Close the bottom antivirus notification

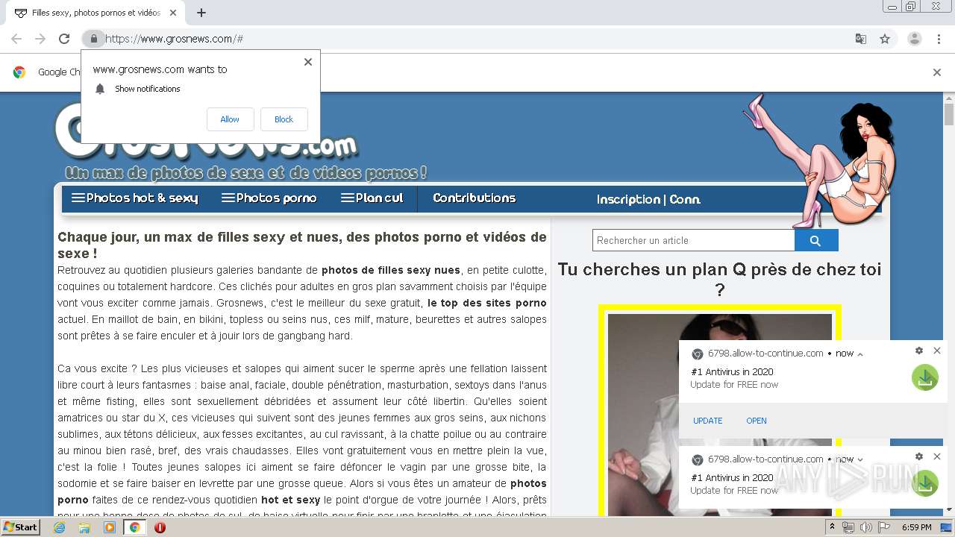(937, 456)
